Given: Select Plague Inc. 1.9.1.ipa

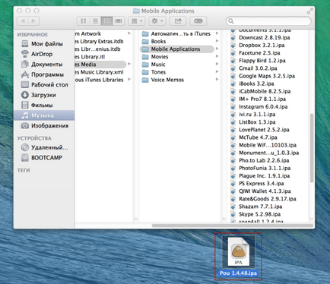Looking at the screenshot, I should (264, 176).
